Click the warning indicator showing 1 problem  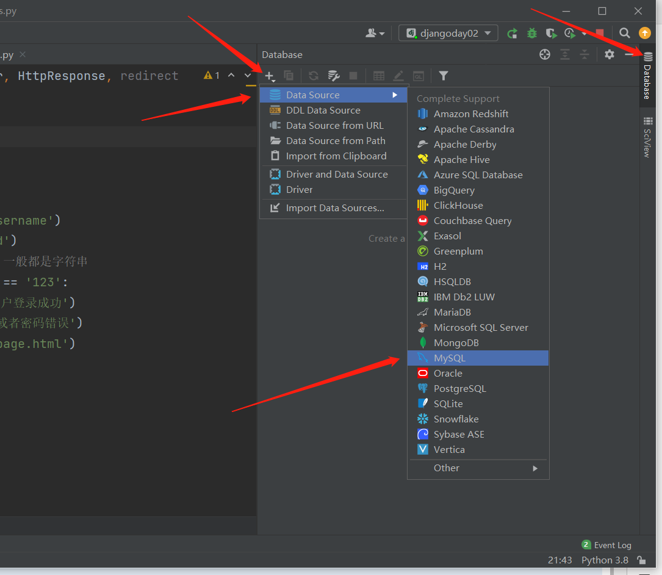click(x=212, y=76)
